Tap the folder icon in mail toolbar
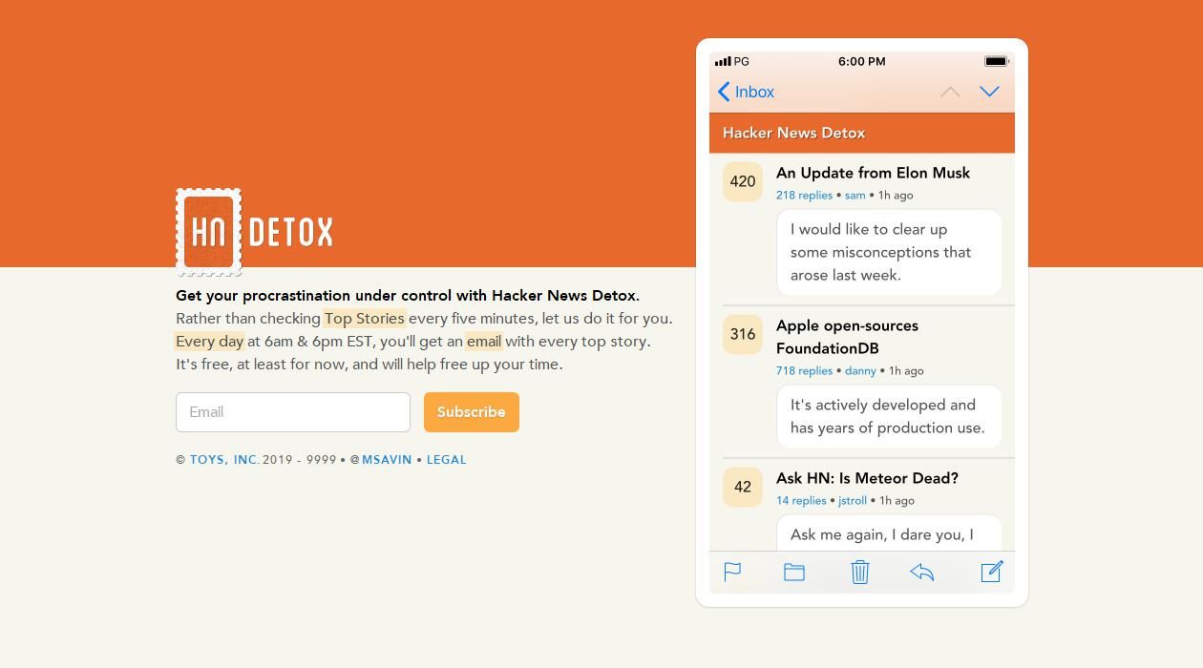The width and height of the screenshot is (1203, 668). (x=794, y=572)
